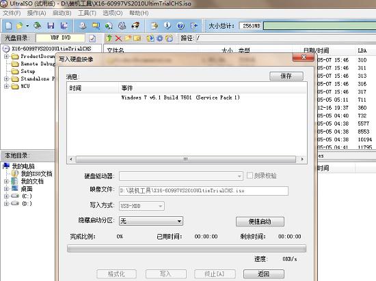Toggle the 刻录校验 checkbox
Viewport: 376px width, 281px height.
pos(250,175)
